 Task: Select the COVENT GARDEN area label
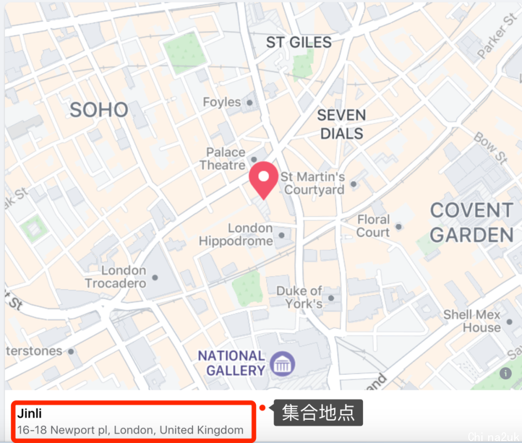point(472,222)
